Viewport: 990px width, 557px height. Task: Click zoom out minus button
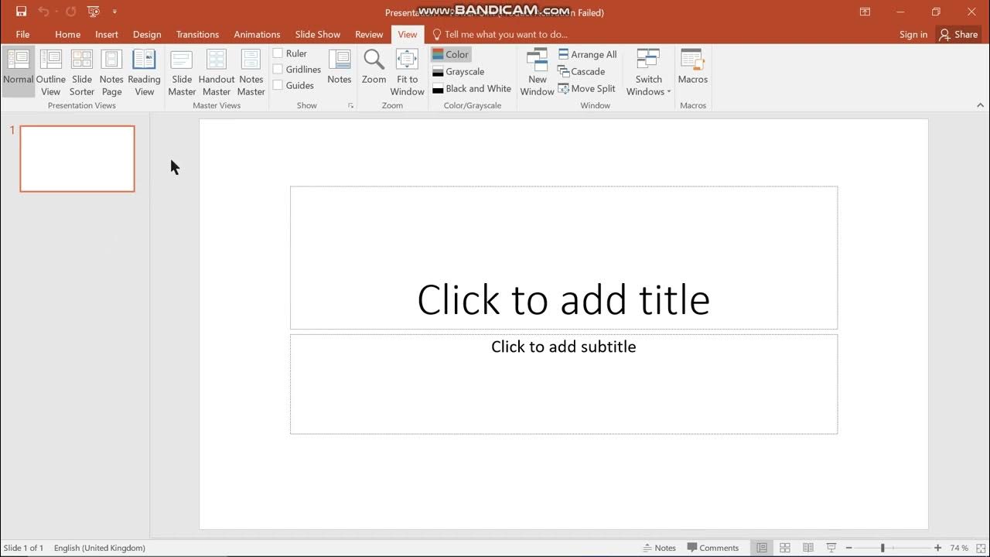coord(848,548)
